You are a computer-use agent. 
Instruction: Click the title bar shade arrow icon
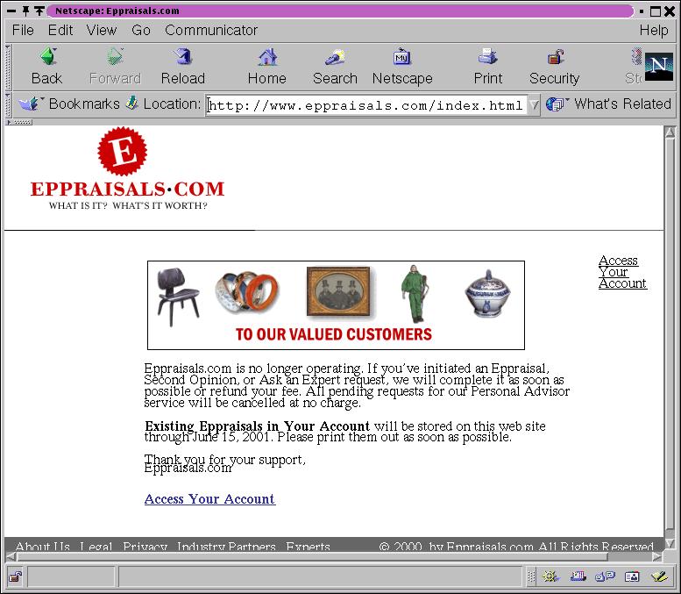click(x=39, y=11)
